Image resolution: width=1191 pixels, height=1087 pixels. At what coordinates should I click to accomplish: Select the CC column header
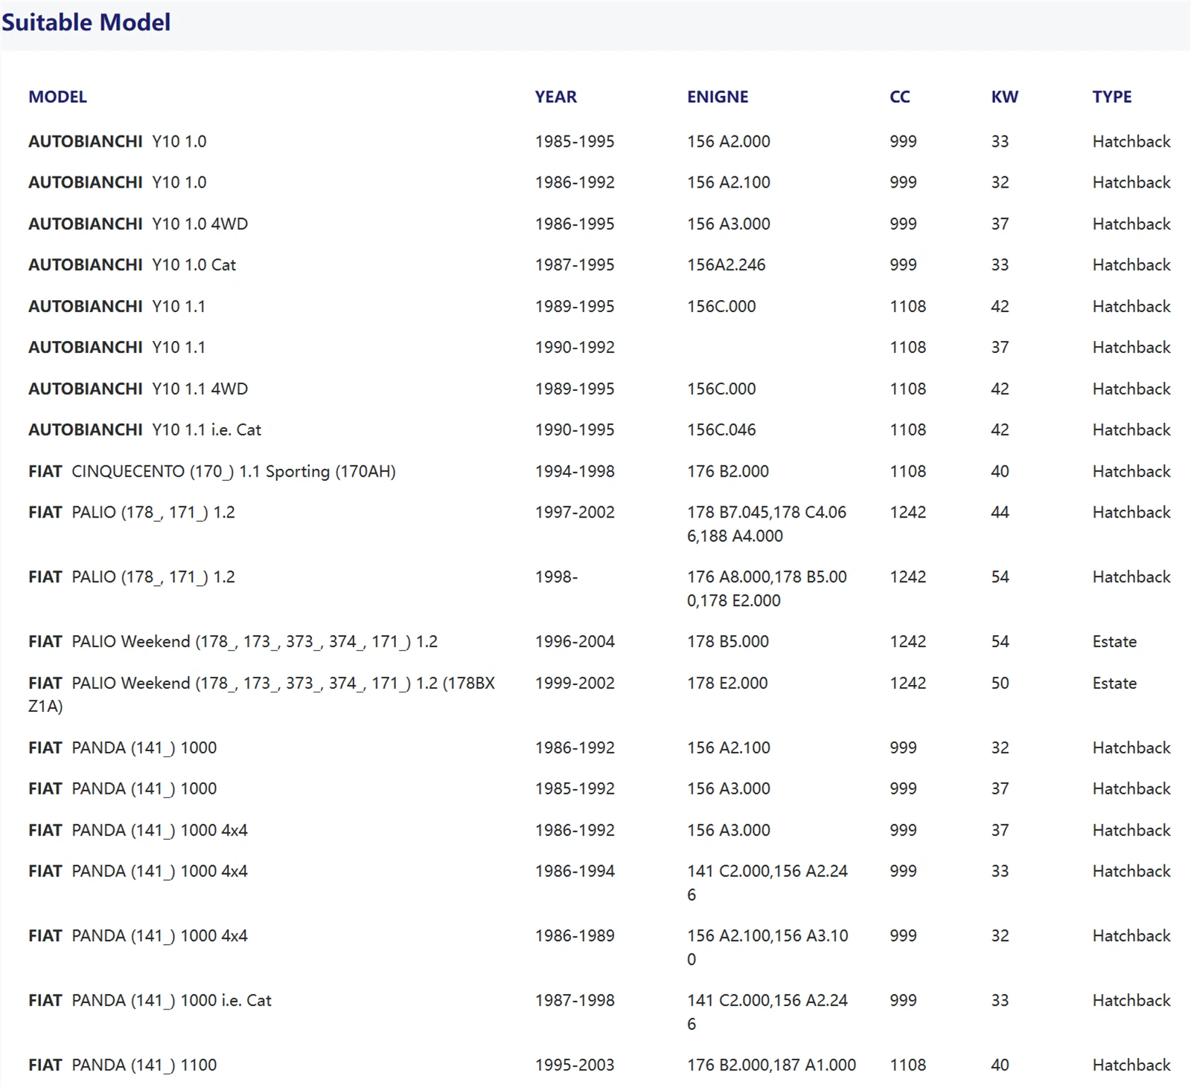point(899,97)
